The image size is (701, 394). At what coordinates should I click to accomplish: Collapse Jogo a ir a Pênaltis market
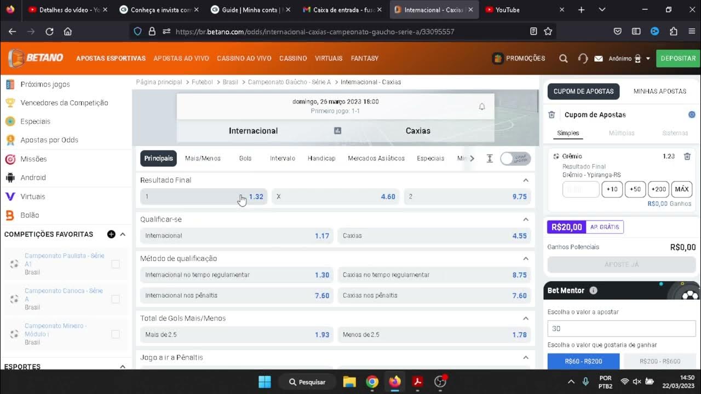coord(526,357)
